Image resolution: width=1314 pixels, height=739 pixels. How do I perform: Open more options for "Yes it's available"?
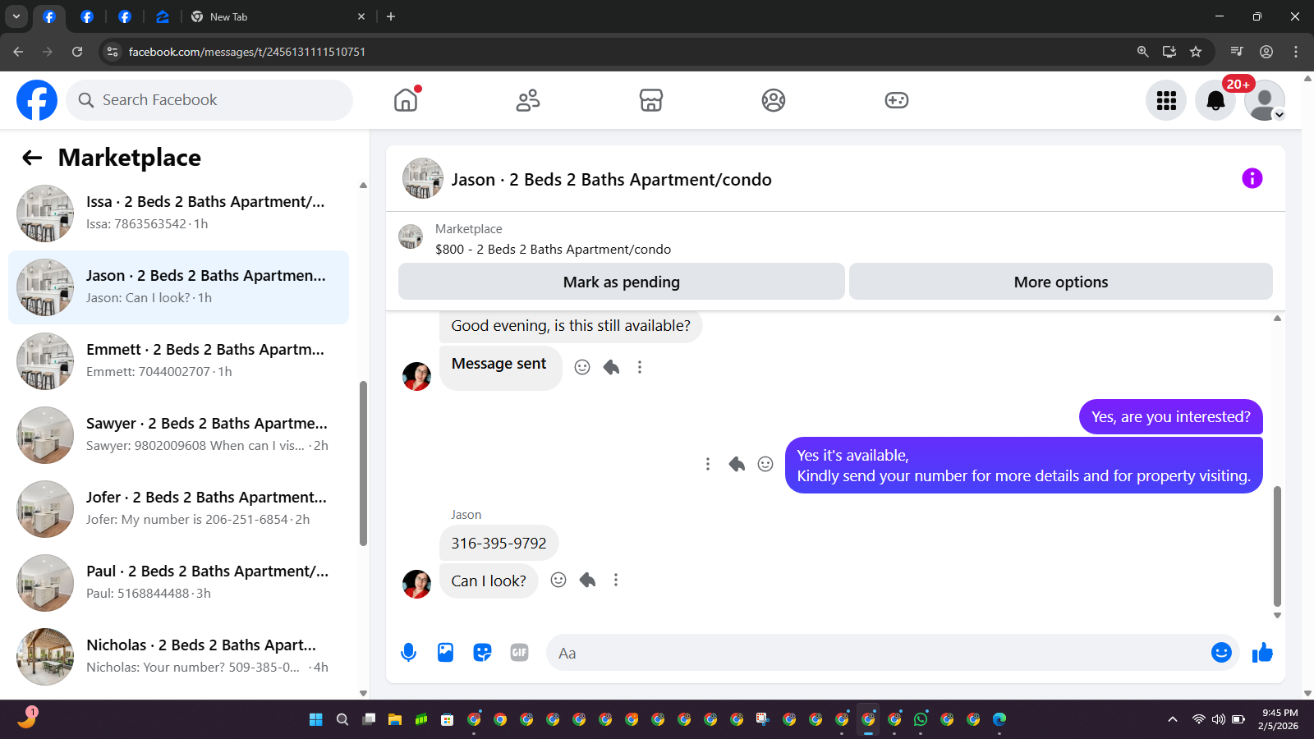(x=708, y=464)
